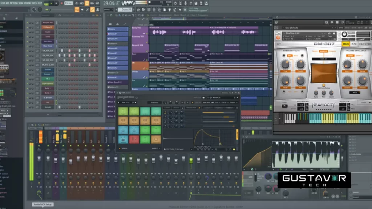372x209 pixels.
Task: Open the EDIT menu
Action: (3, 3)
